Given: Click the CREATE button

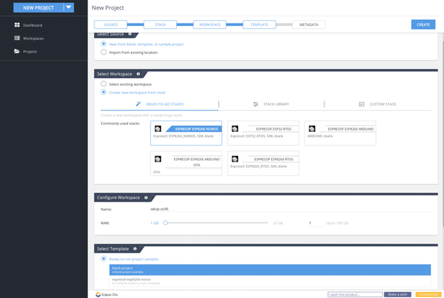Looking at the screenshot, I should tap(423, 25).
